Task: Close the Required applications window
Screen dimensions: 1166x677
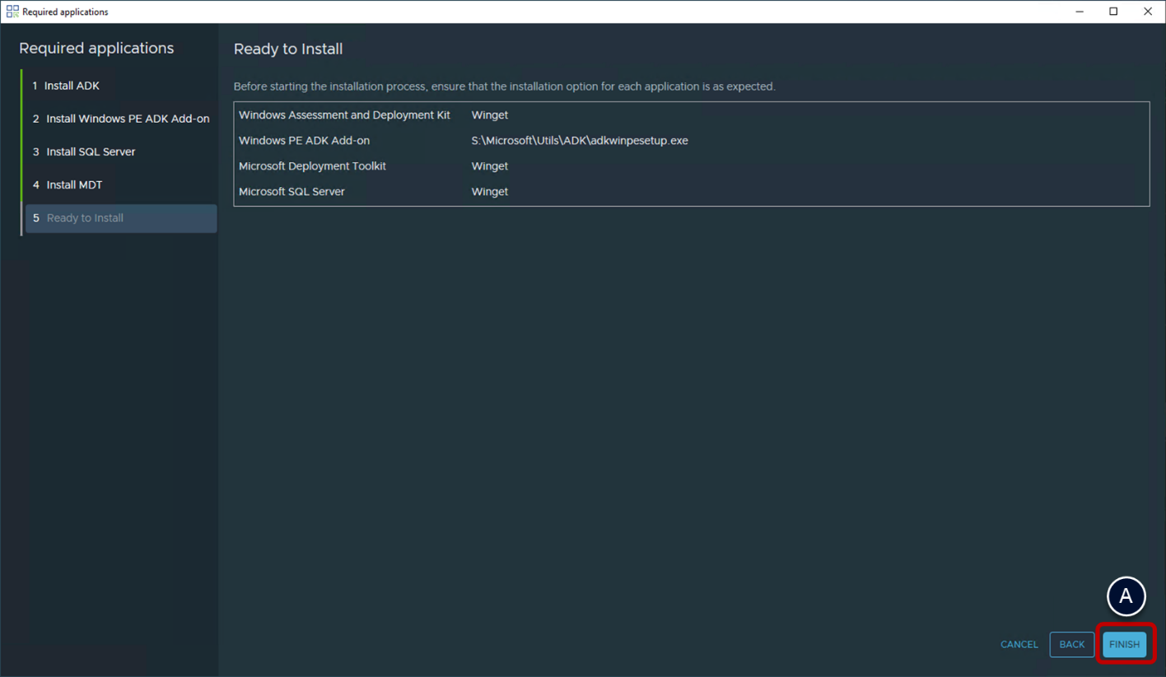Action: tap(1148, 12)
